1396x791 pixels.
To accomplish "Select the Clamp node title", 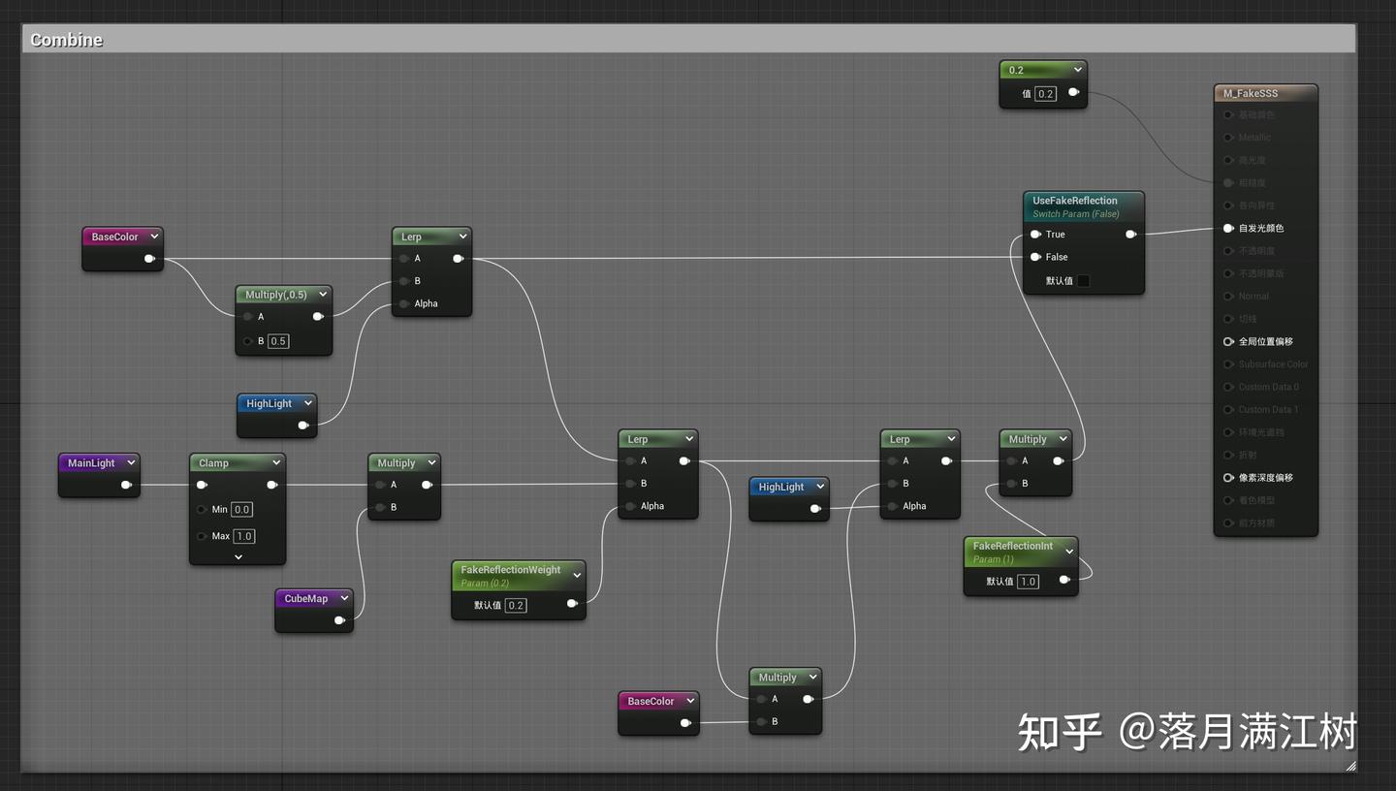I will (x=213, y=463).
